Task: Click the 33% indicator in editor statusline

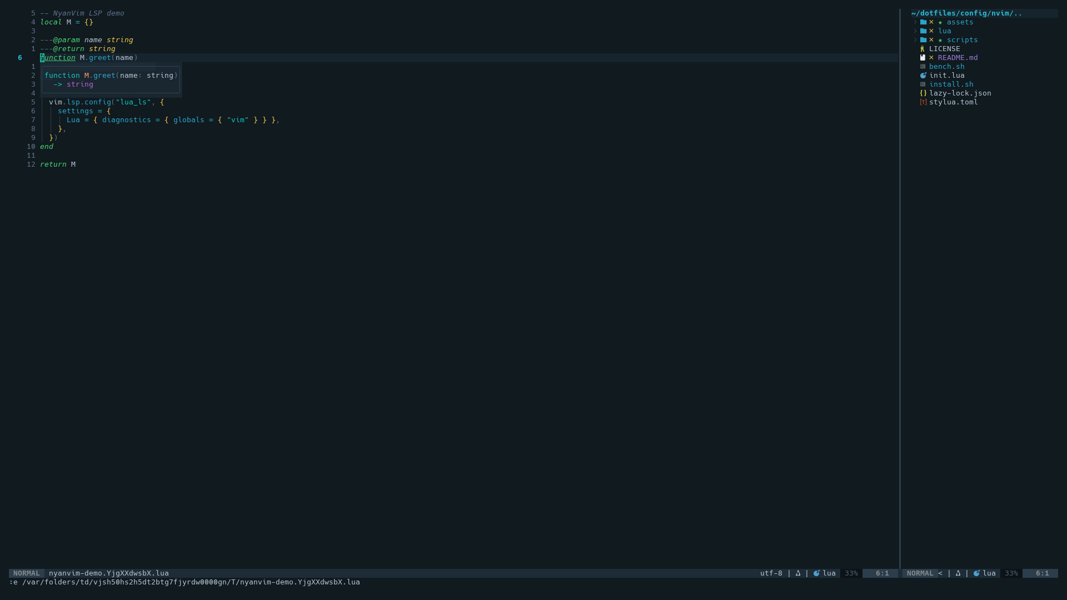Action: click(x=851, y=573)
